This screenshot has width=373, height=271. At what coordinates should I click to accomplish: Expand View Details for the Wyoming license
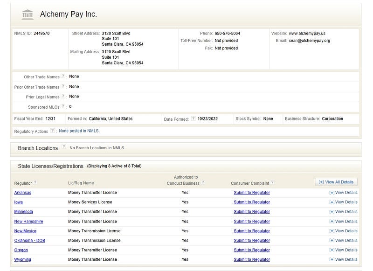(x=343, y=259)
